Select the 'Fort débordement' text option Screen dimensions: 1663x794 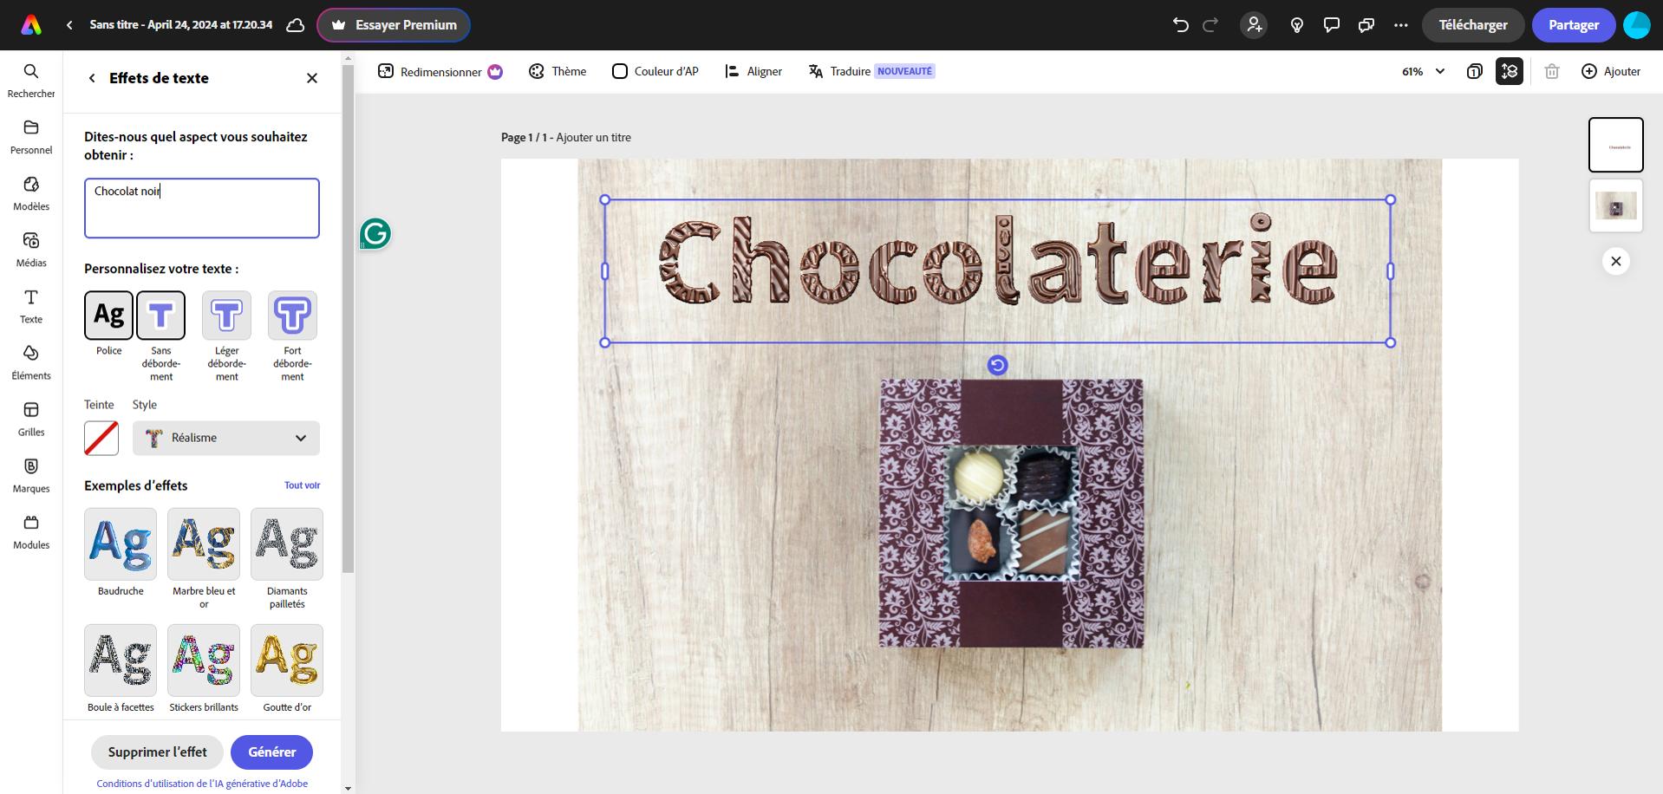coord(292,315)
